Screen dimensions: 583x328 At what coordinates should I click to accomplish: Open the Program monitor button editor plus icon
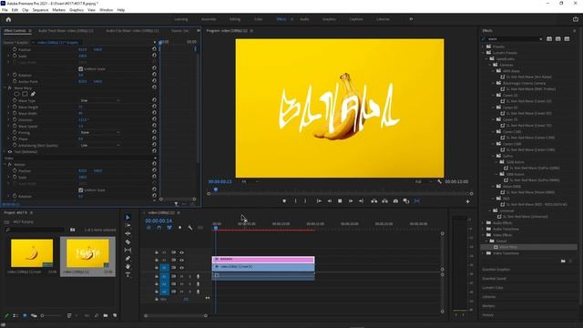pyautogui.click(x=467, y=201)
